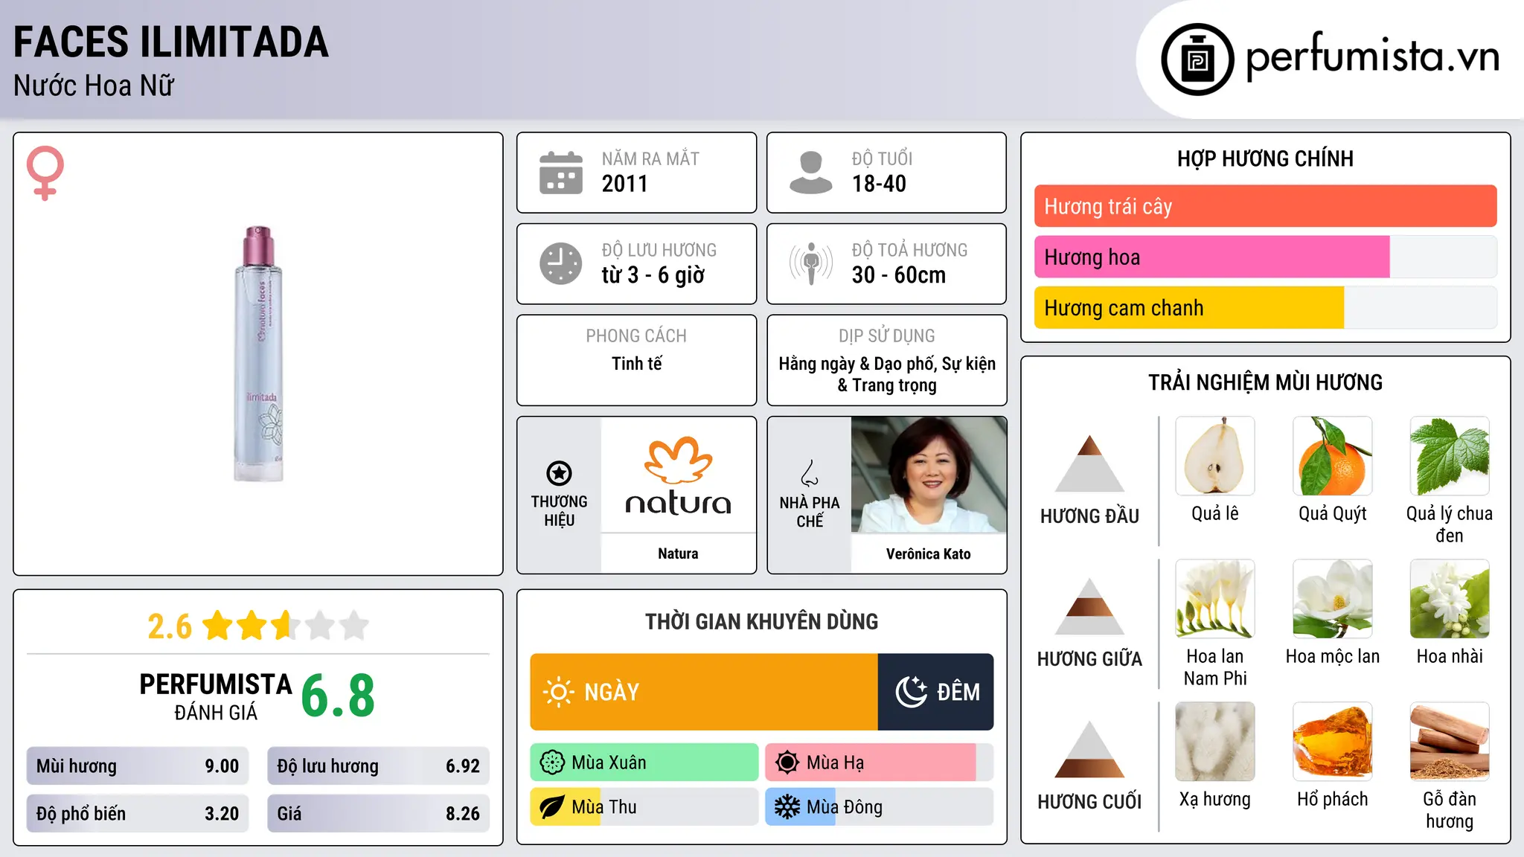Click the star rating next to 2.6

[x=285, y=626]
